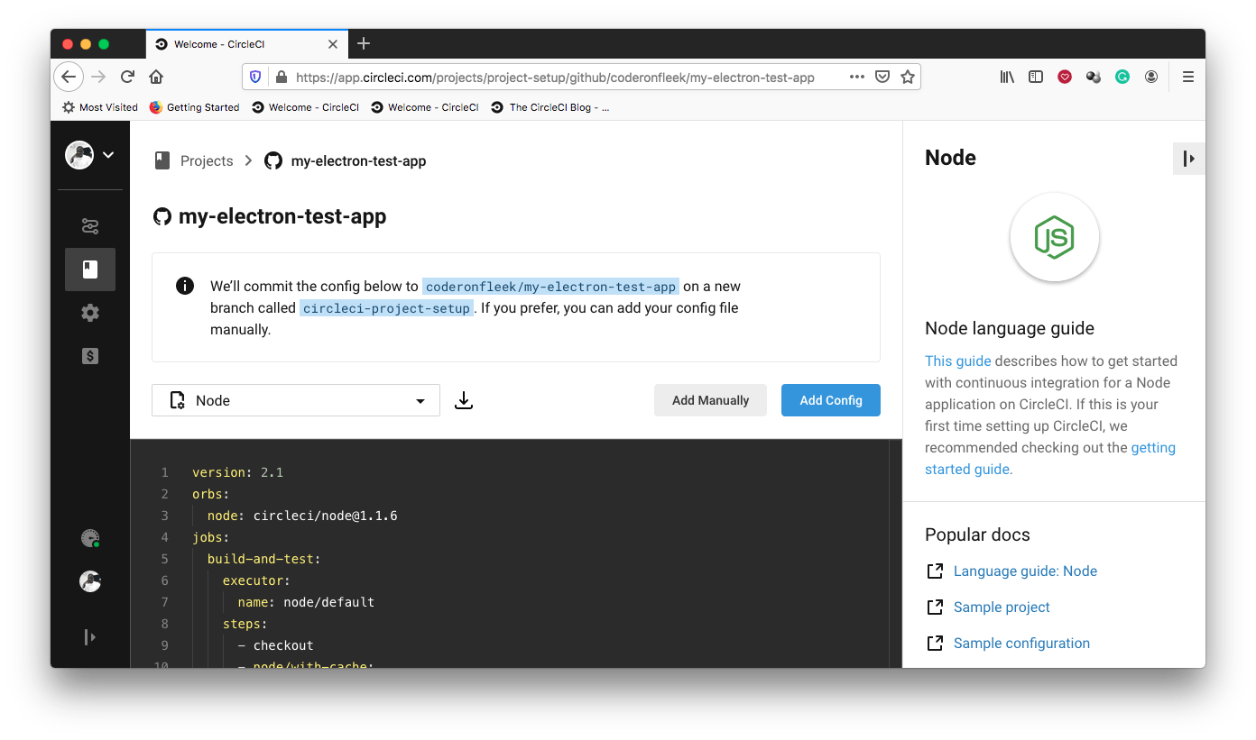The image size is (1256, 740).
Task: Open the Node language selection dropdown
Action: (296, 400)
